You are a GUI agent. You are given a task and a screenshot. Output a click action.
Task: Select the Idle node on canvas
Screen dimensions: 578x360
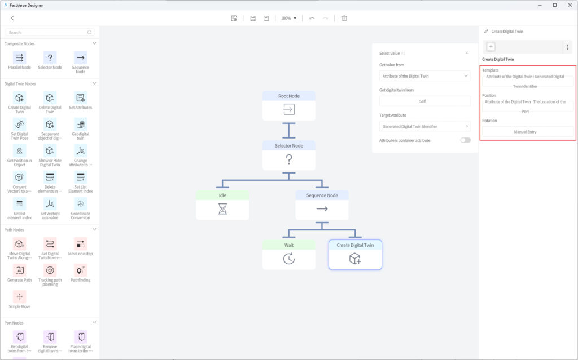222,205
